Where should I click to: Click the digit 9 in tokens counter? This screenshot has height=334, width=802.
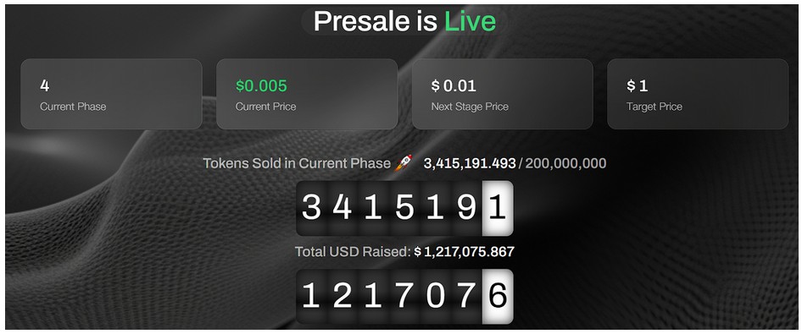(466, 208)
